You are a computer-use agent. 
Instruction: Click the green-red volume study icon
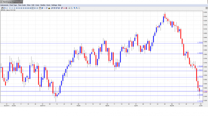[x=49, y=8]
